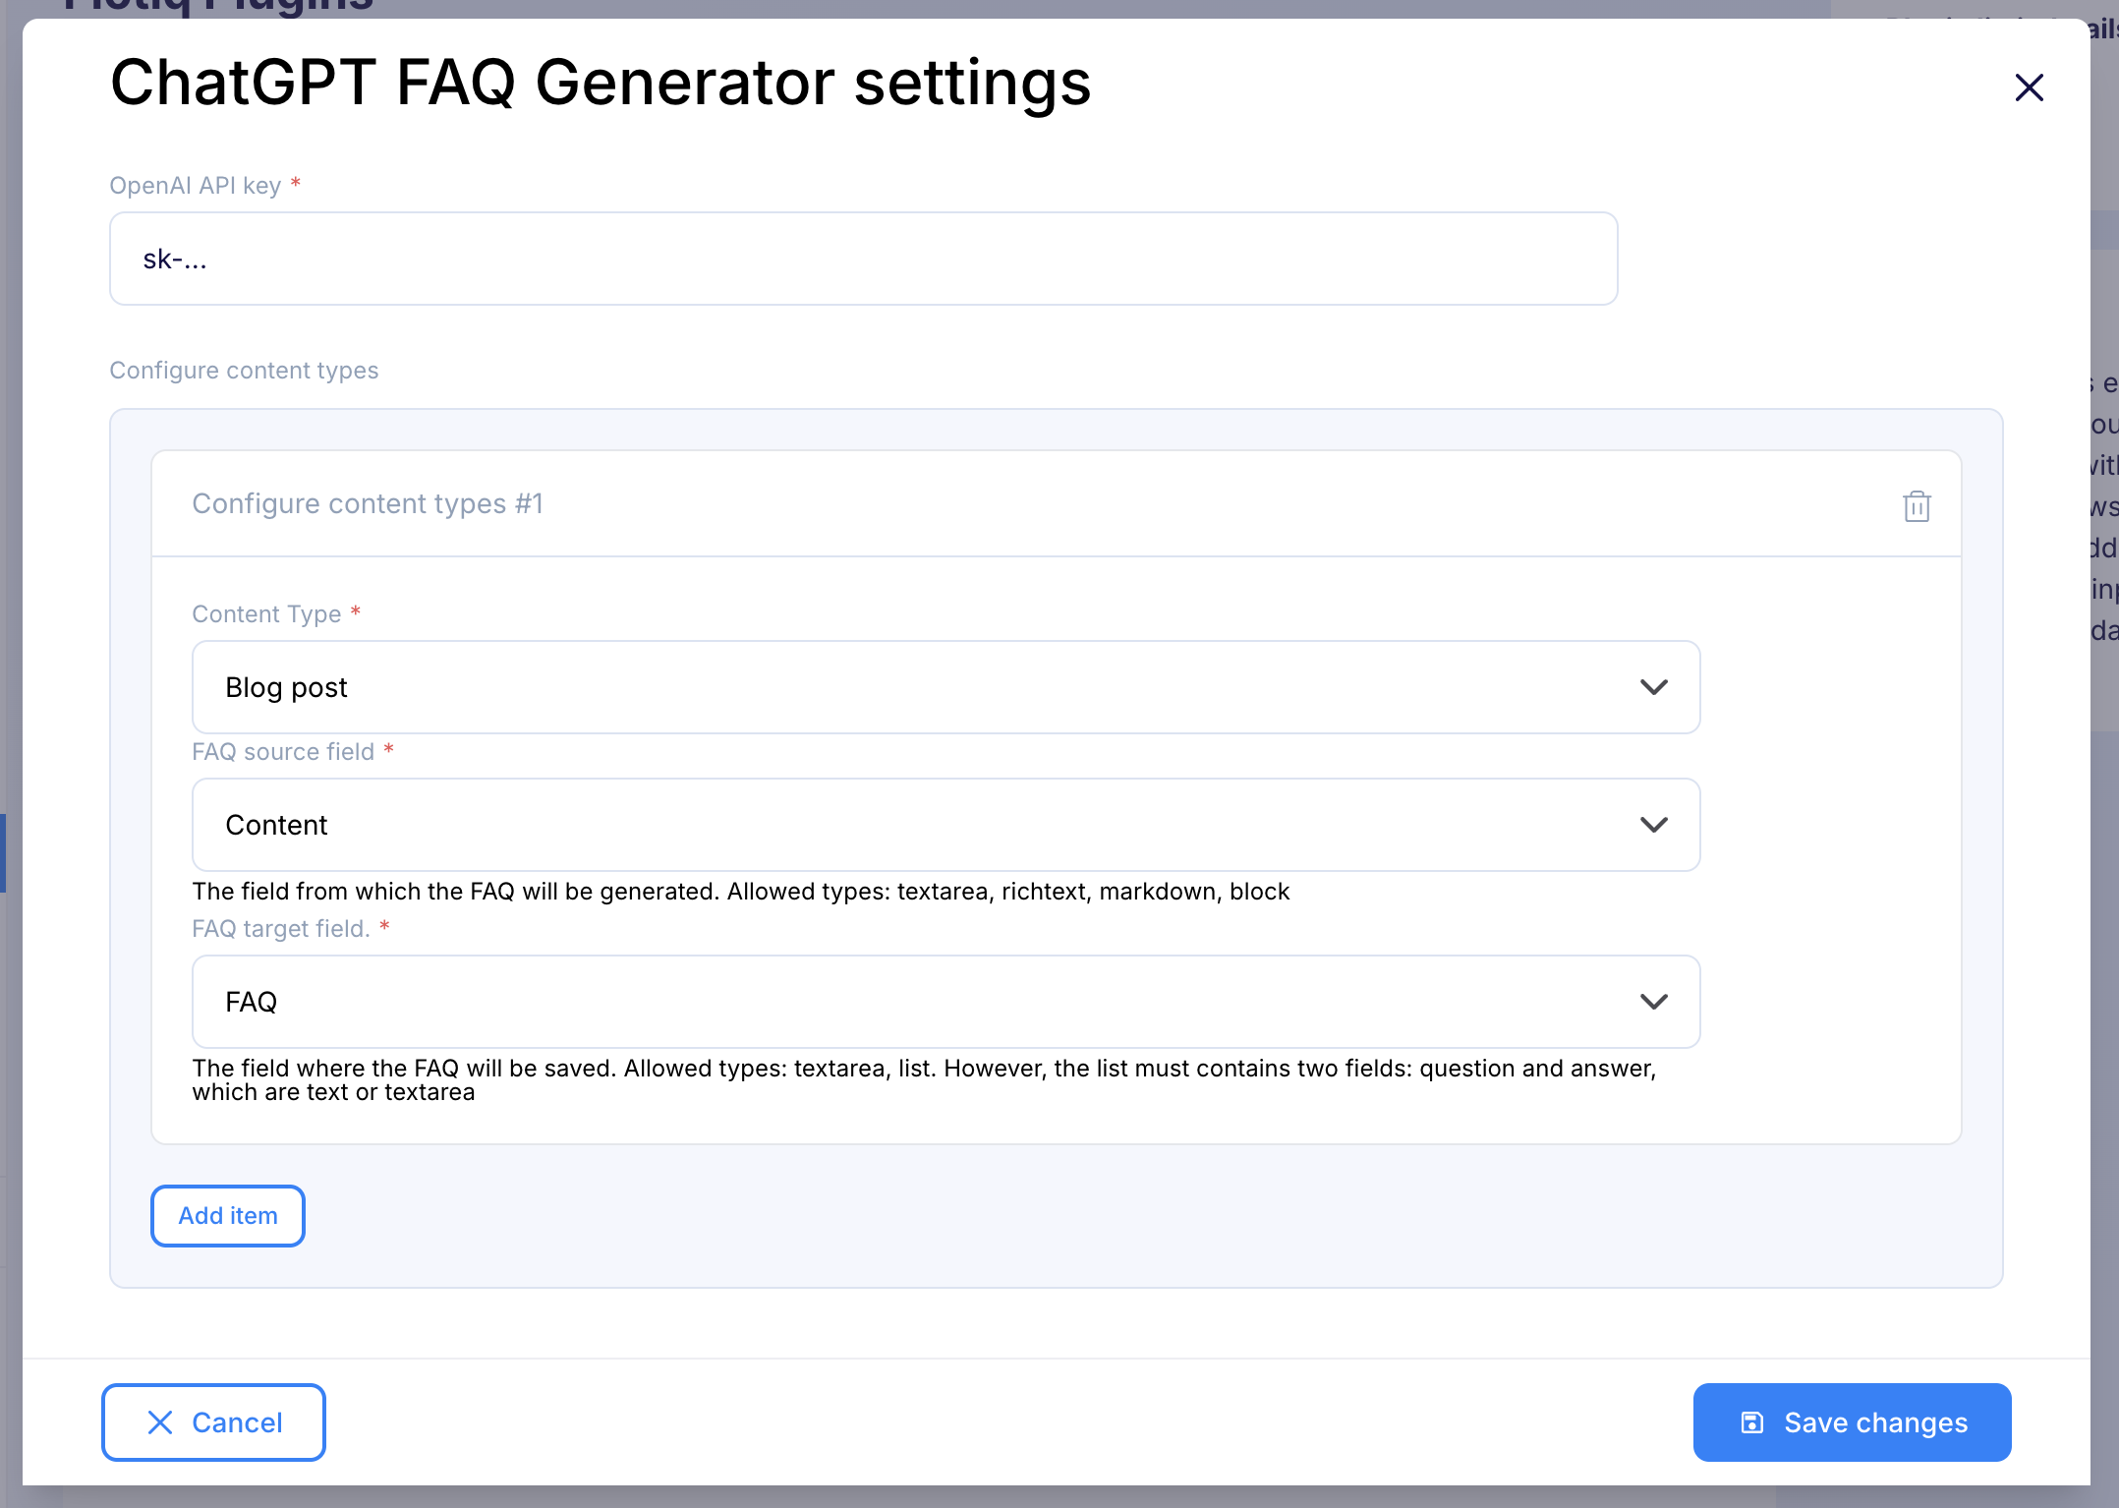This screenshot has width=2119, height=1508.
Task: Click the chevron arrow on Blog post dropdown
Action: [1654, 687]
